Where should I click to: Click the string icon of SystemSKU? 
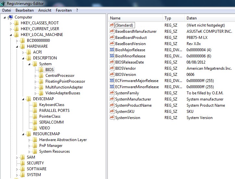pos(112,111)
